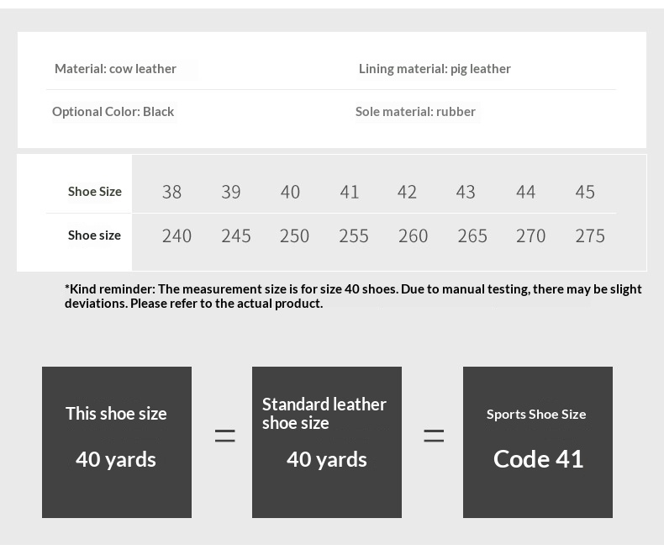
Task: Click the 275 length value
Action: click(x=590, y=235)
